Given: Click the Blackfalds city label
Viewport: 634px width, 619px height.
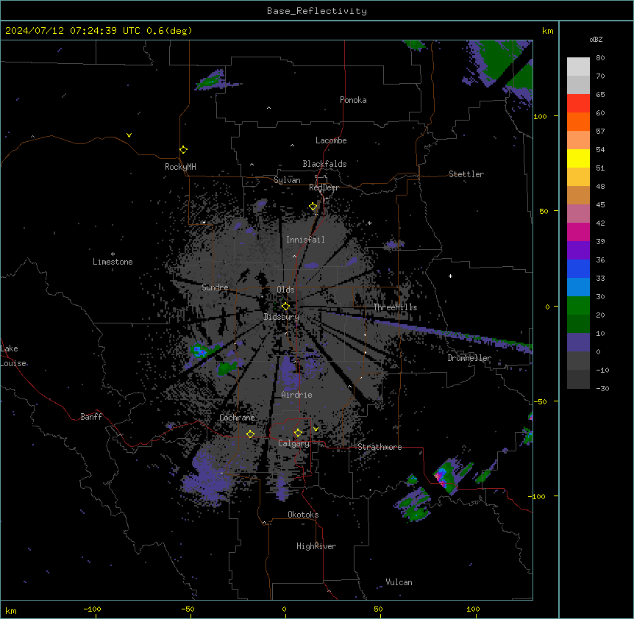Looking at the screenshot, I should click(x=324, y=164).
